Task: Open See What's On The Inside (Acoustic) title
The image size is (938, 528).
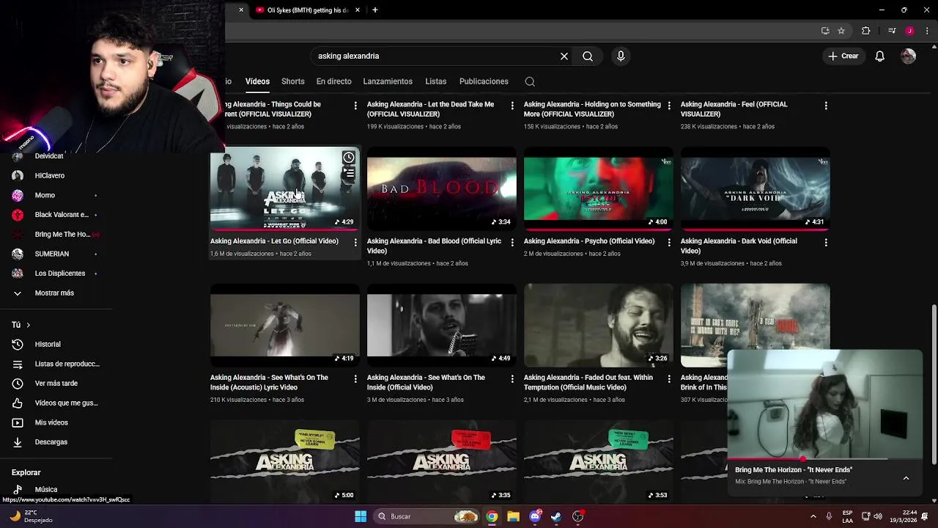Action: coord(269,382)
